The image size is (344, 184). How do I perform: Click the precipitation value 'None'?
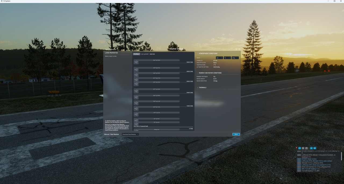(x=215, y=63)
